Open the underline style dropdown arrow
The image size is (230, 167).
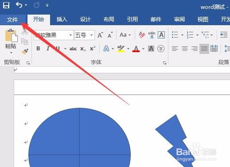(65, 49)
